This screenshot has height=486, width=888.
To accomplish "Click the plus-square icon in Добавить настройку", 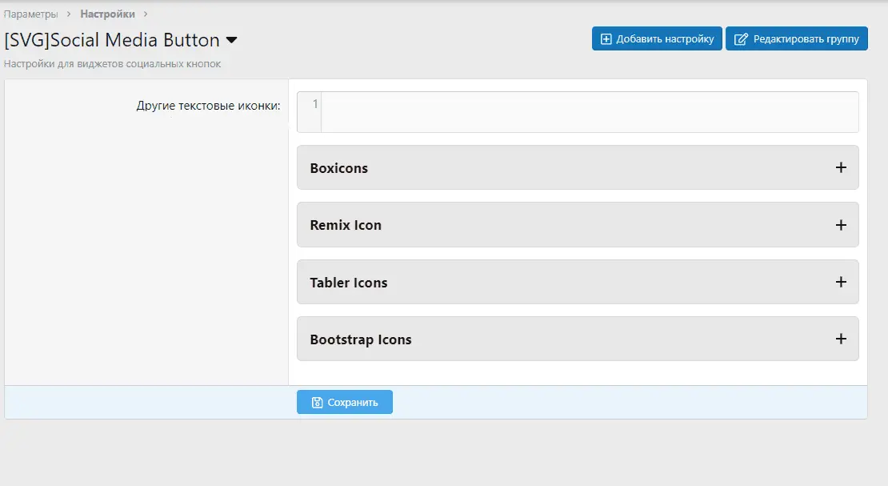I will point(606,39).
